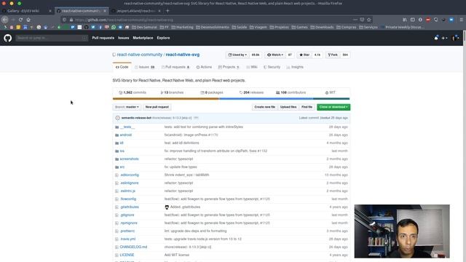Open the CHANGELOG.md file

[x=133, y=247]
